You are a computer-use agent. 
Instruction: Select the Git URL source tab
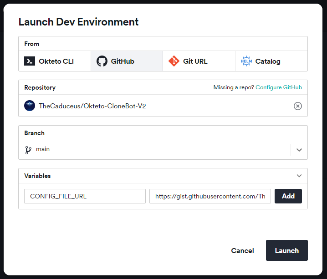pos(199,61)
